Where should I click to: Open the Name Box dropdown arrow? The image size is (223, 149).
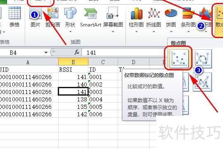(46, 53)
